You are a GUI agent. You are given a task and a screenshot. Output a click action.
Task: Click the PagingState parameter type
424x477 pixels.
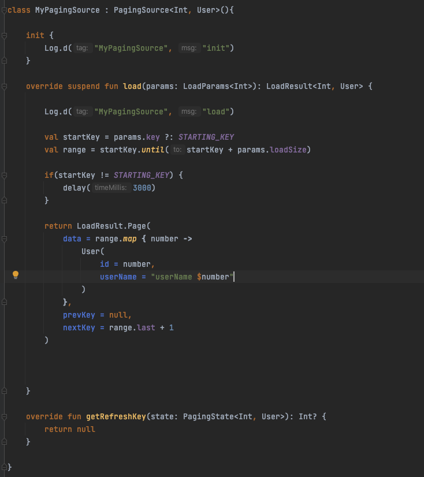pos(208,416)
